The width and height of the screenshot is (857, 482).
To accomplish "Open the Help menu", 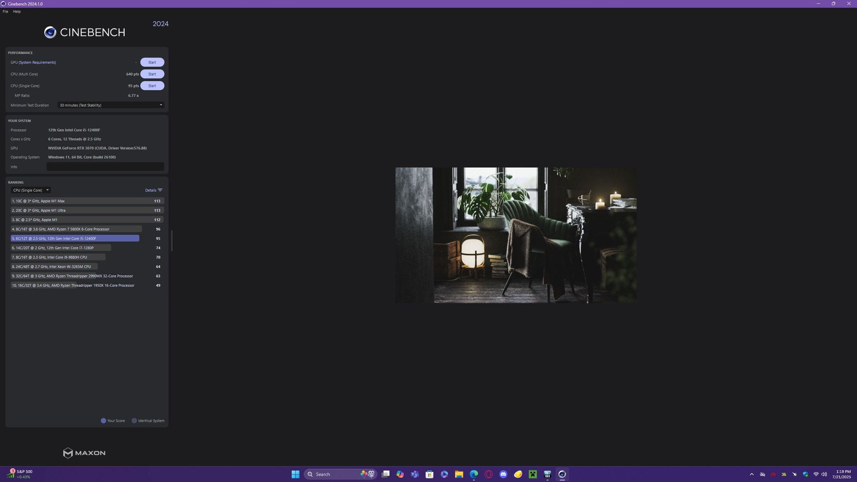I will click(x=17, y=12).
